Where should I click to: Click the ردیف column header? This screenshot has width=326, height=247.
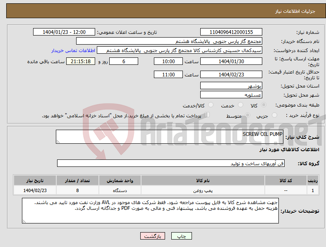pos(313,180)
